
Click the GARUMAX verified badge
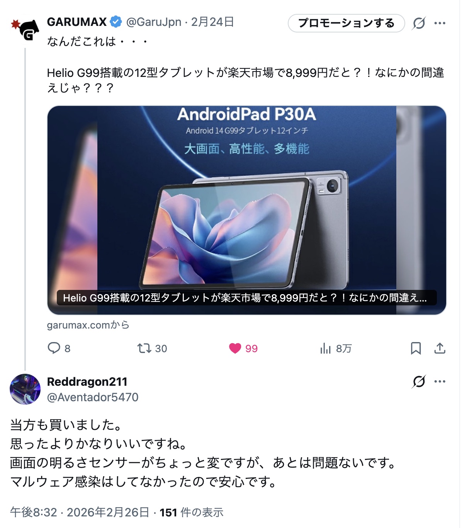116,22
